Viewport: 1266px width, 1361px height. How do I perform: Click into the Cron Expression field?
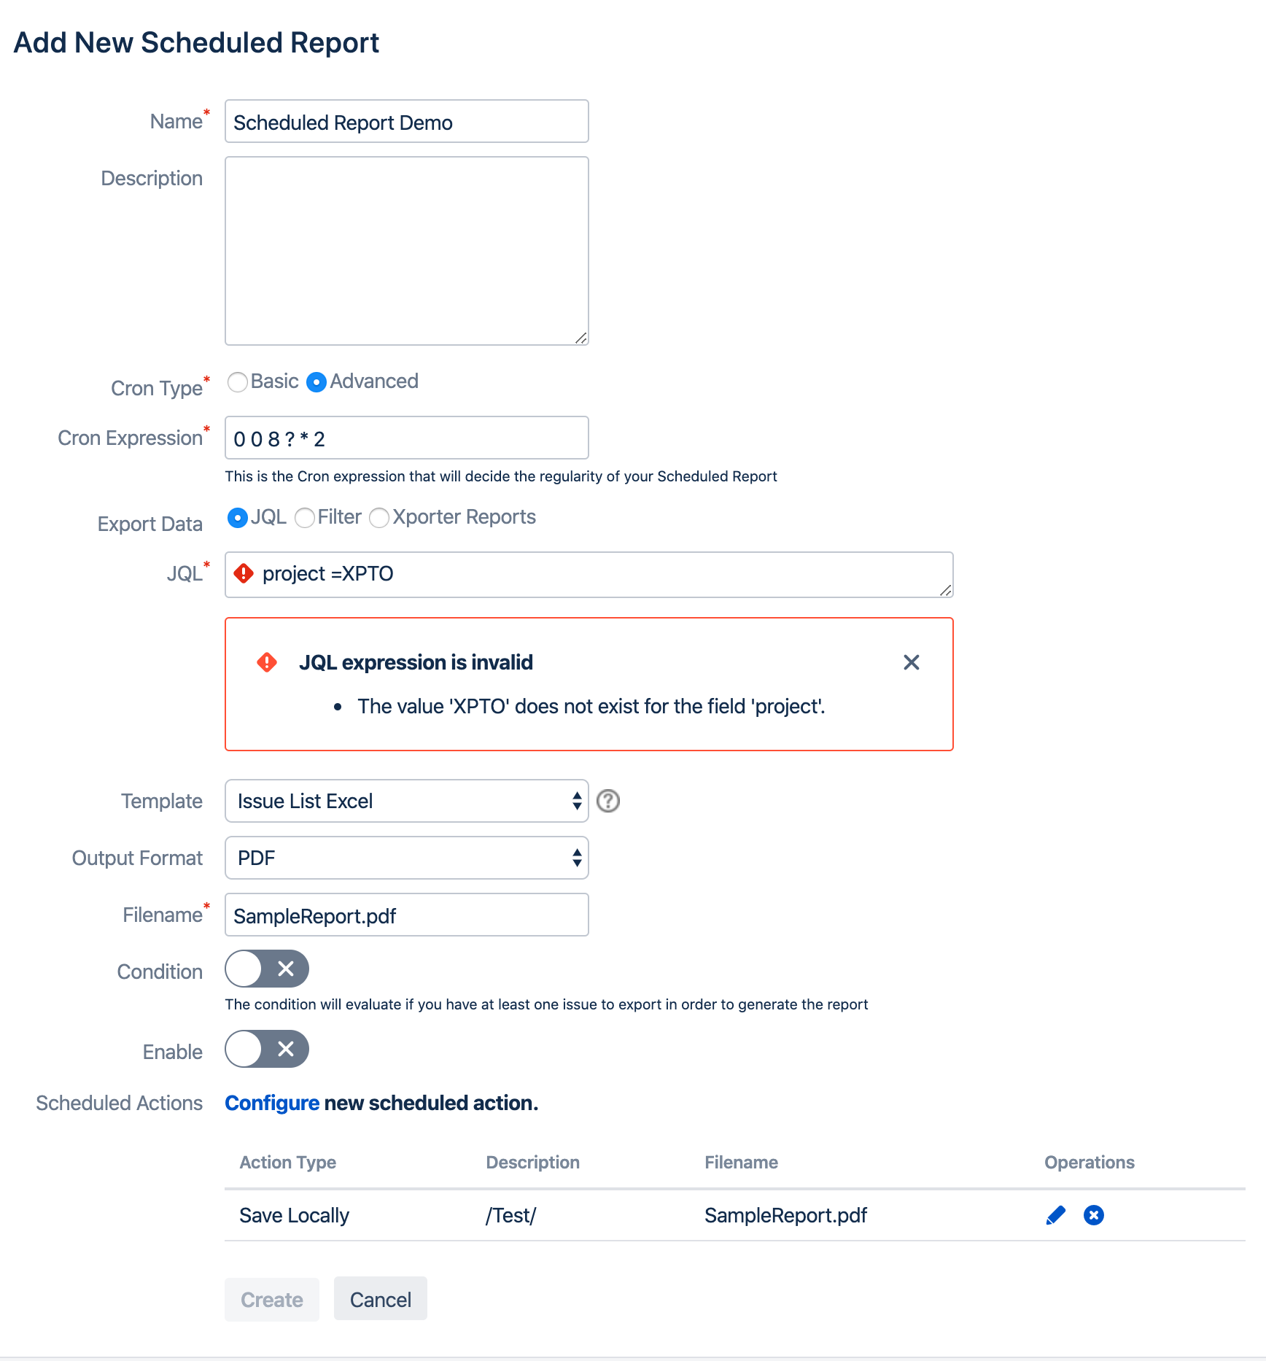[406, 438]
